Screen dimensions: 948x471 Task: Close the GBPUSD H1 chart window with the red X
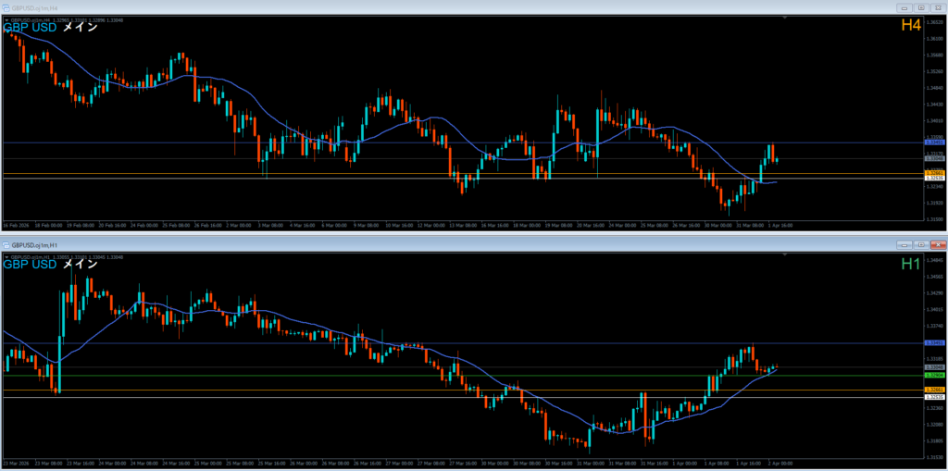(x=937, y=245)
